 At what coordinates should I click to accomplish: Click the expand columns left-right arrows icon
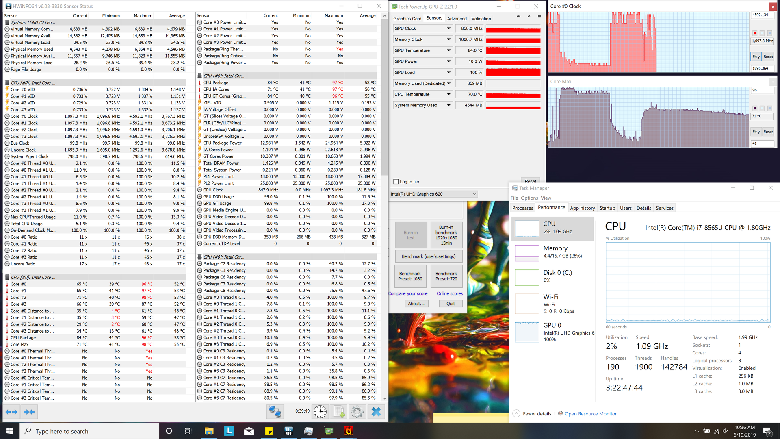[x=11, y=412]
